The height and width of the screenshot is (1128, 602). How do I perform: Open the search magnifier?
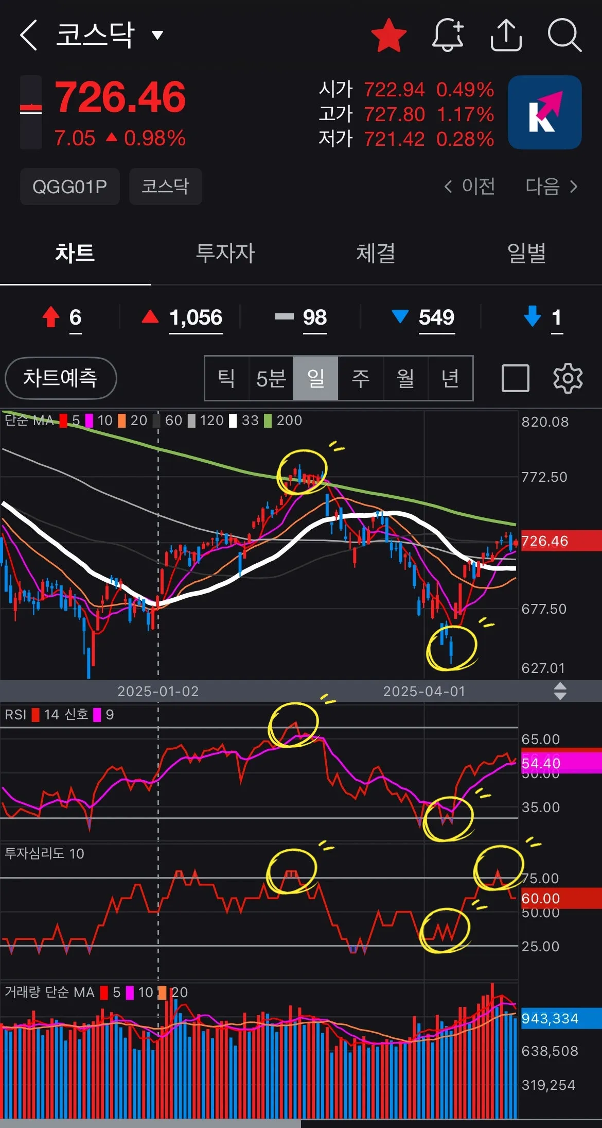[564, 35]
